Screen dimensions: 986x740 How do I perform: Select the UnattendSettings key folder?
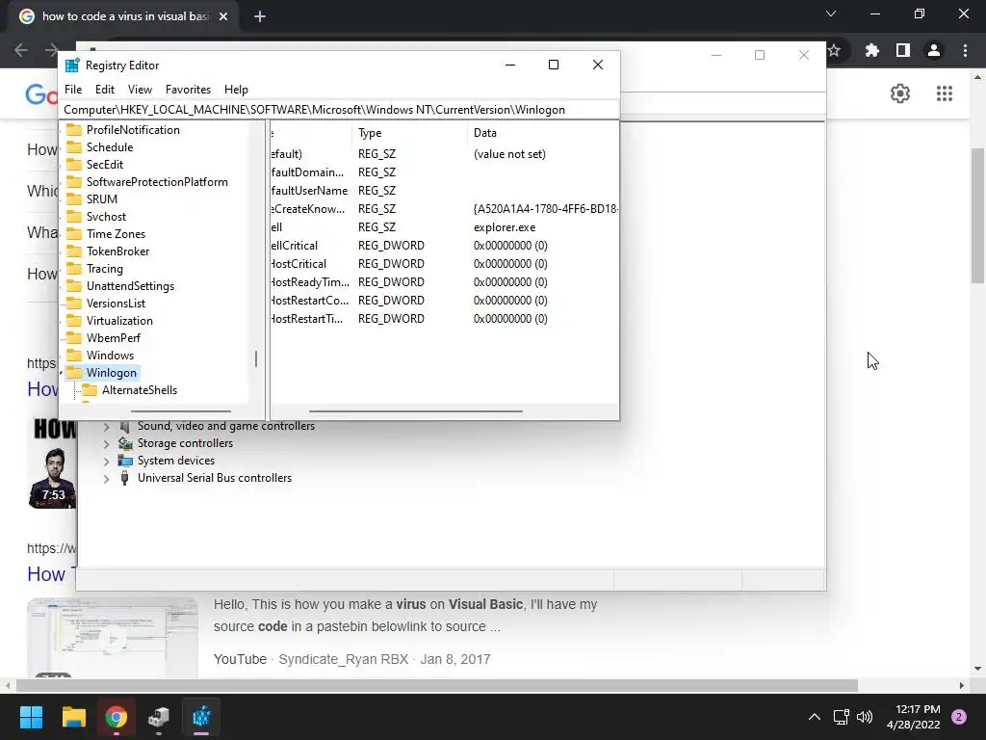[x=130, y=285]
